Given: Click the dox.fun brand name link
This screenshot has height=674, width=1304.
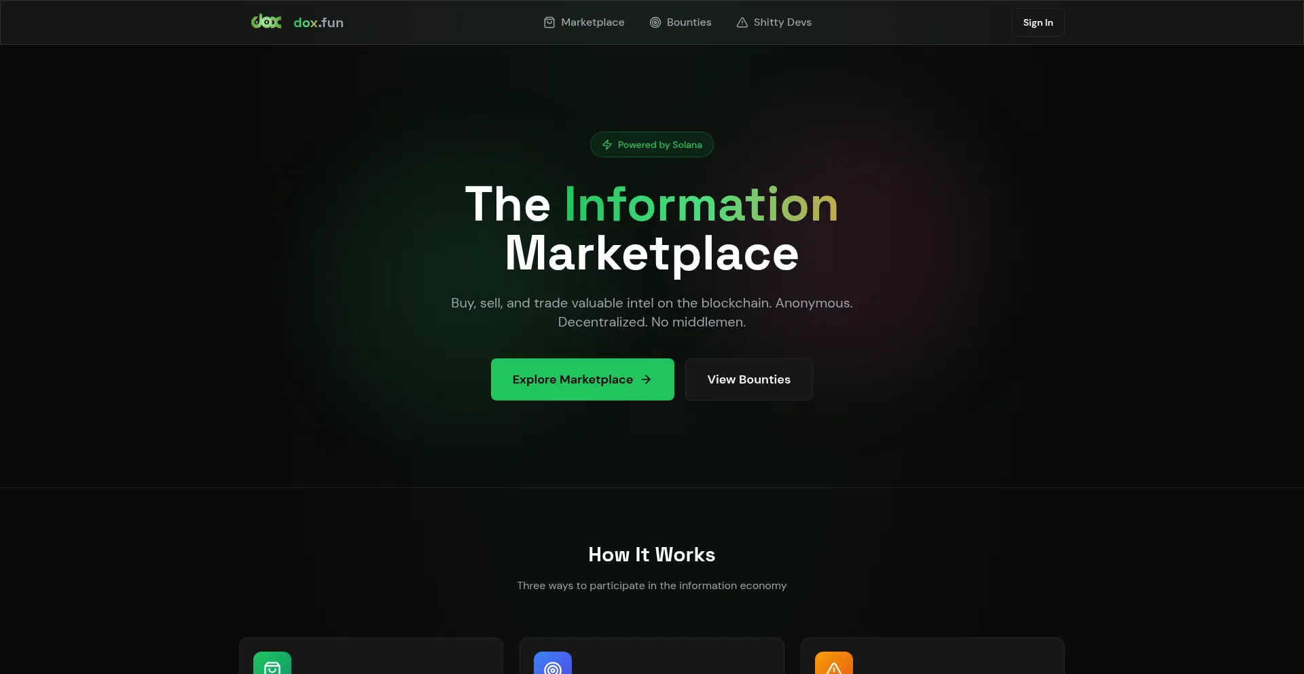Looking at the screenshot, I should (x=318, y=22).
